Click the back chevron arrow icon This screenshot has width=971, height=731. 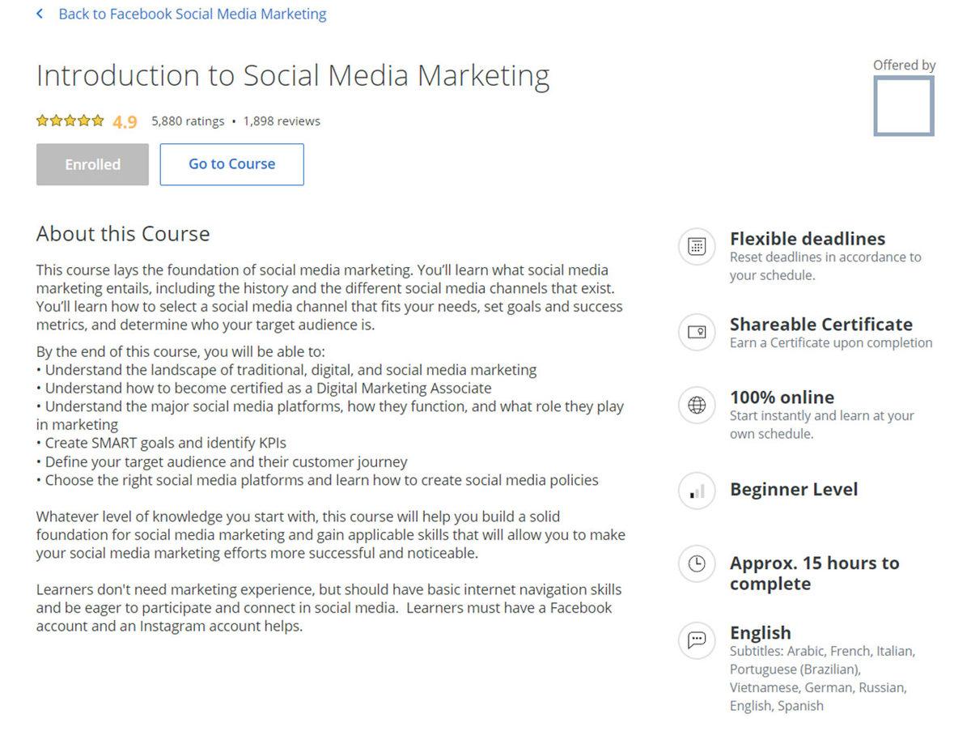[40, 14]
